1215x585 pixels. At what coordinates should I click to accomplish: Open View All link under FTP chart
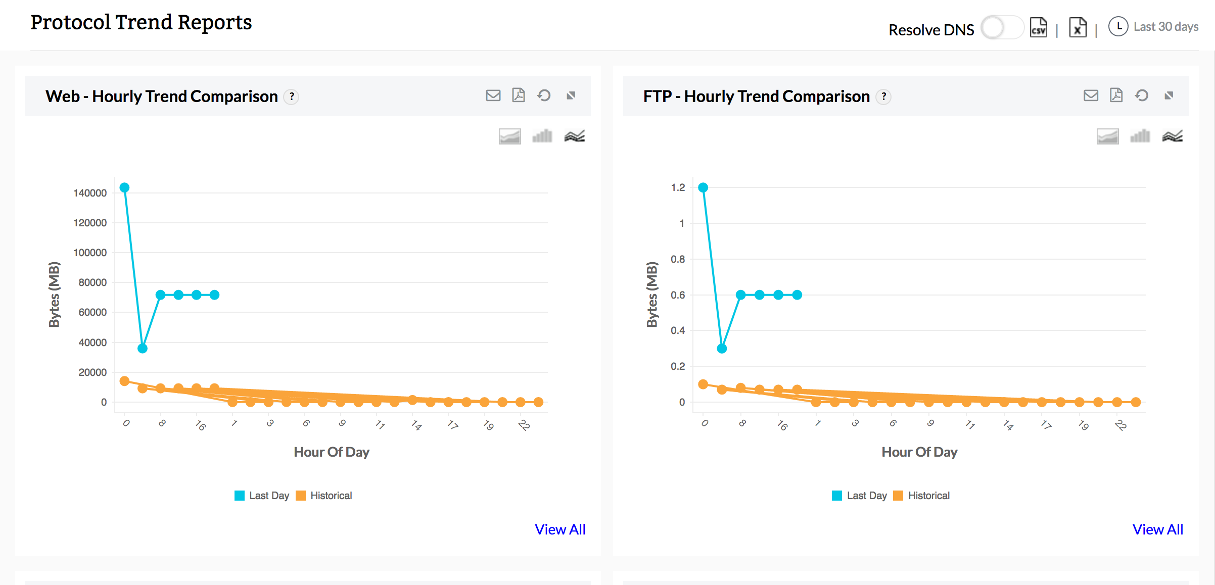1158,529
